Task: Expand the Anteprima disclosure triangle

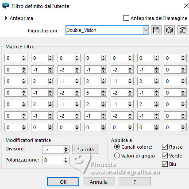Action: tap(6, 18)
